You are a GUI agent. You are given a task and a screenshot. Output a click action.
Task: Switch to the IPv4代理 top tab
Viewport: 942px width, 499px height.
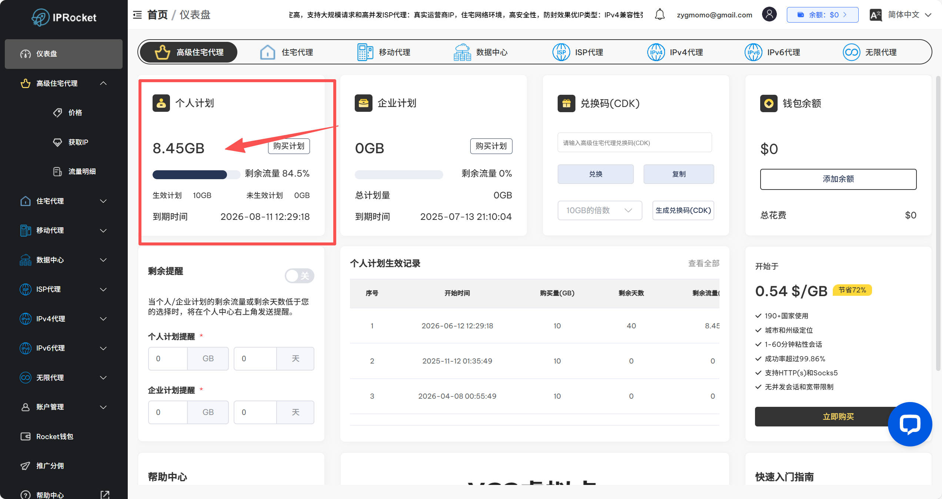pos(675,52)
